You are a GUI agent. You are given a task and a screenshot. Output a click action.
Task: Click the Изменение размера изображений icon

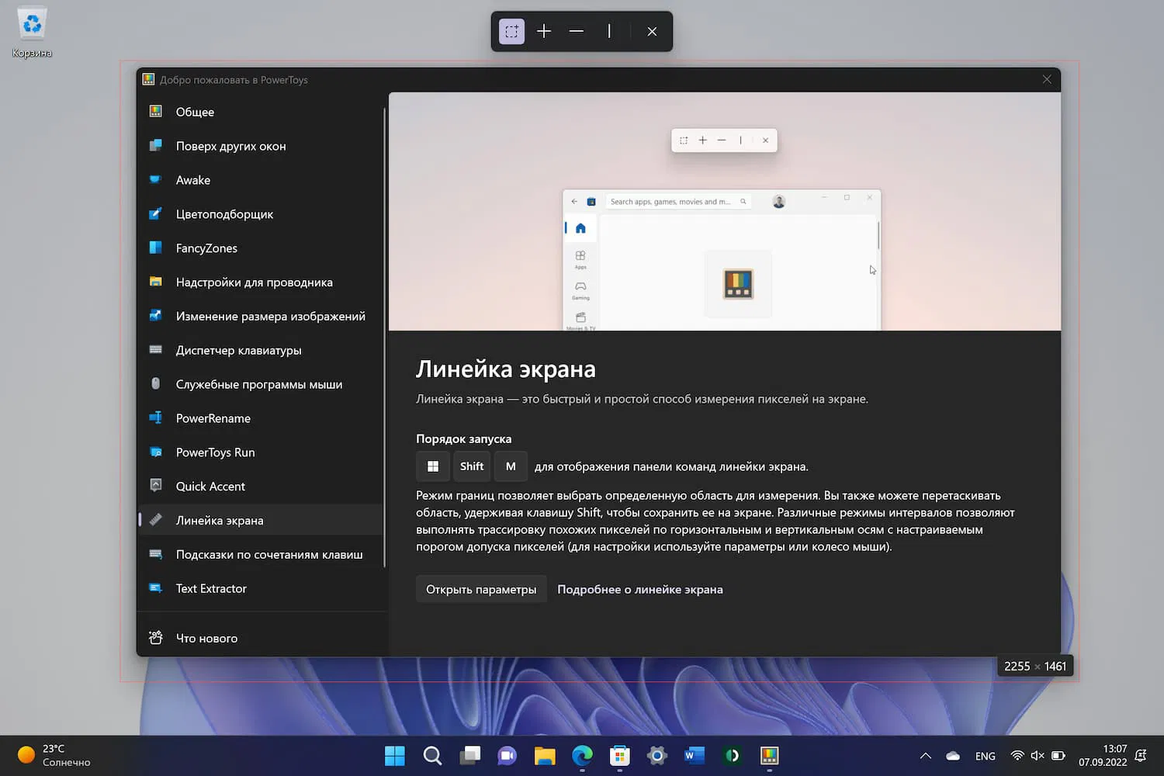click(x=156, y=316)
